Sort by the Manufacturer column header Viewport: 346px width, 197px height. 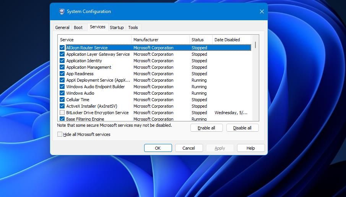[160, 40]
